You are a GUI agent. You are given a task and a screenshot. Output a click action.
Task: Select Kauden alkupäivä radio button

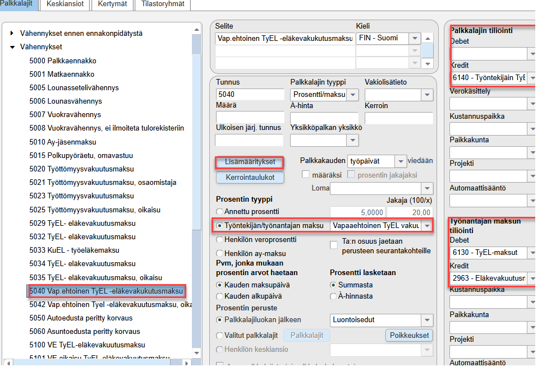tap(219, 296)
